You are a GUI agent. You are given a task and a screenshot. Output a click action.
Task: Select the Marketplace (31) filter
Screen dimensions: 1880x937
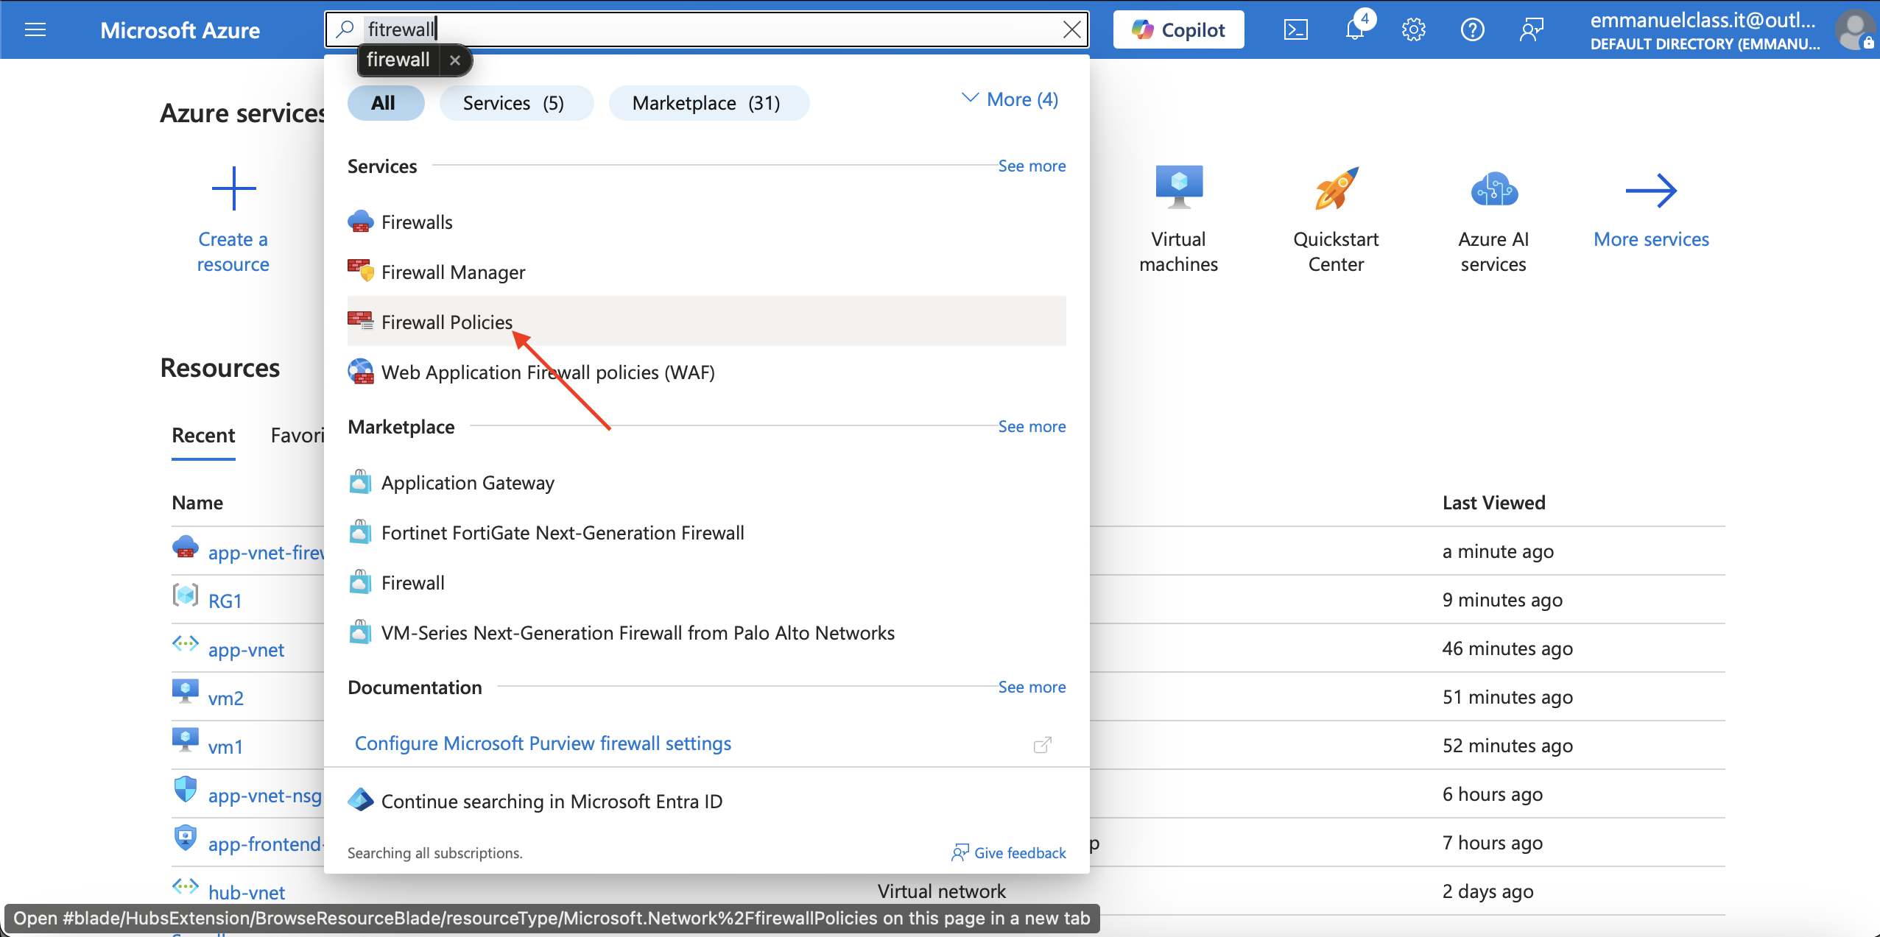(708, 103)
